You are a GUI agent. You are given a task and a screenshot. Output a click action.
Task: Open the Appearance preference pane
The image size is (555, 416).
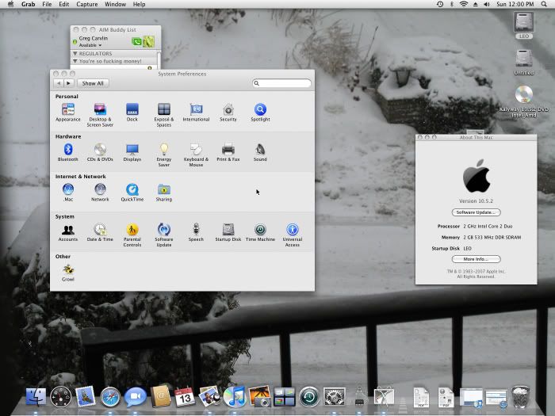point(68,113)
